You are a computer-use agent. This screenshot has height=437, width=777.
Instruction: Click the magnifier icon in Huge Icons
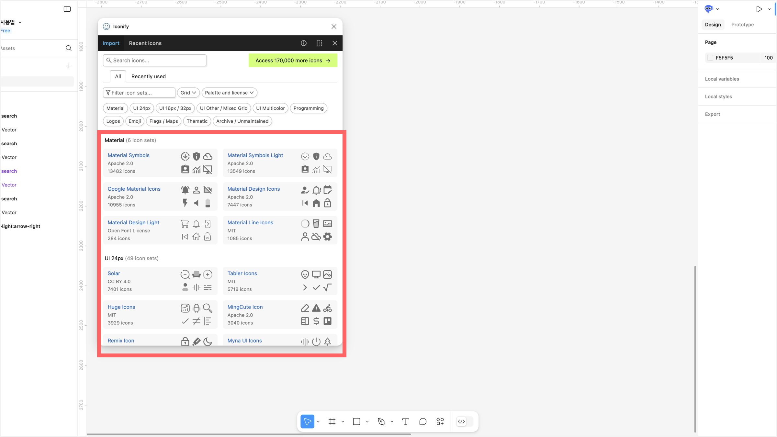click(x=208, y=308)
